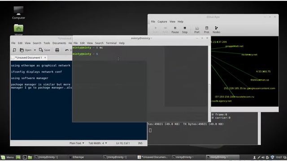Open terminal window Search menu
Image resolution: width=287 pixels, height=161 pixels.
(99, 43)
